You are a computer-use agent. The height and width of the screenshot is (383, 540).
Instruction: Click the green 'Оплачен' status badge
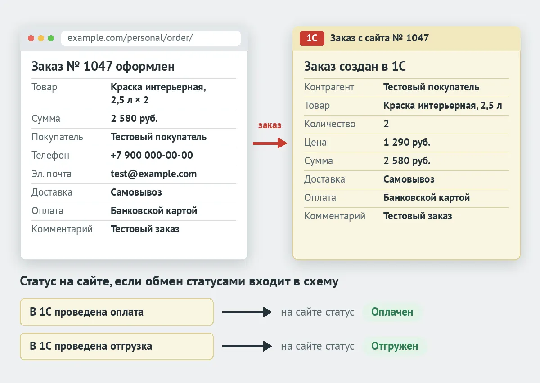(392, 312)
